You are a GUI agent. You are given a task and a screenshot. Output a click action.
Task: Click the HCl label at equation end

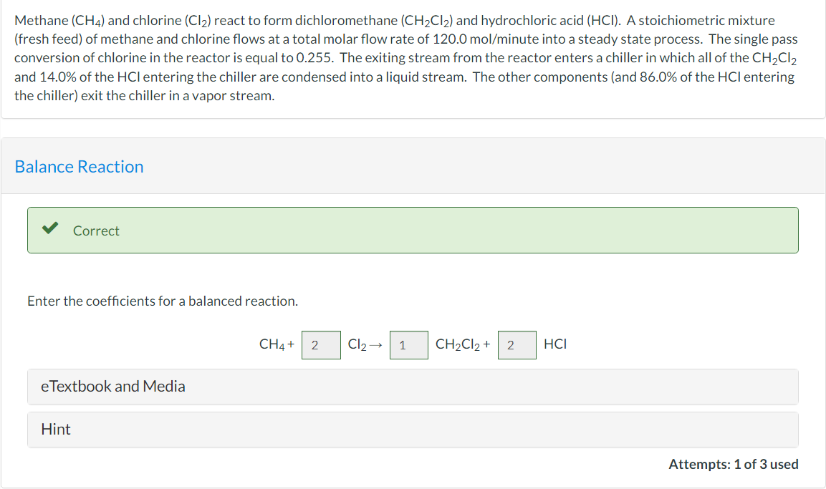556,344
